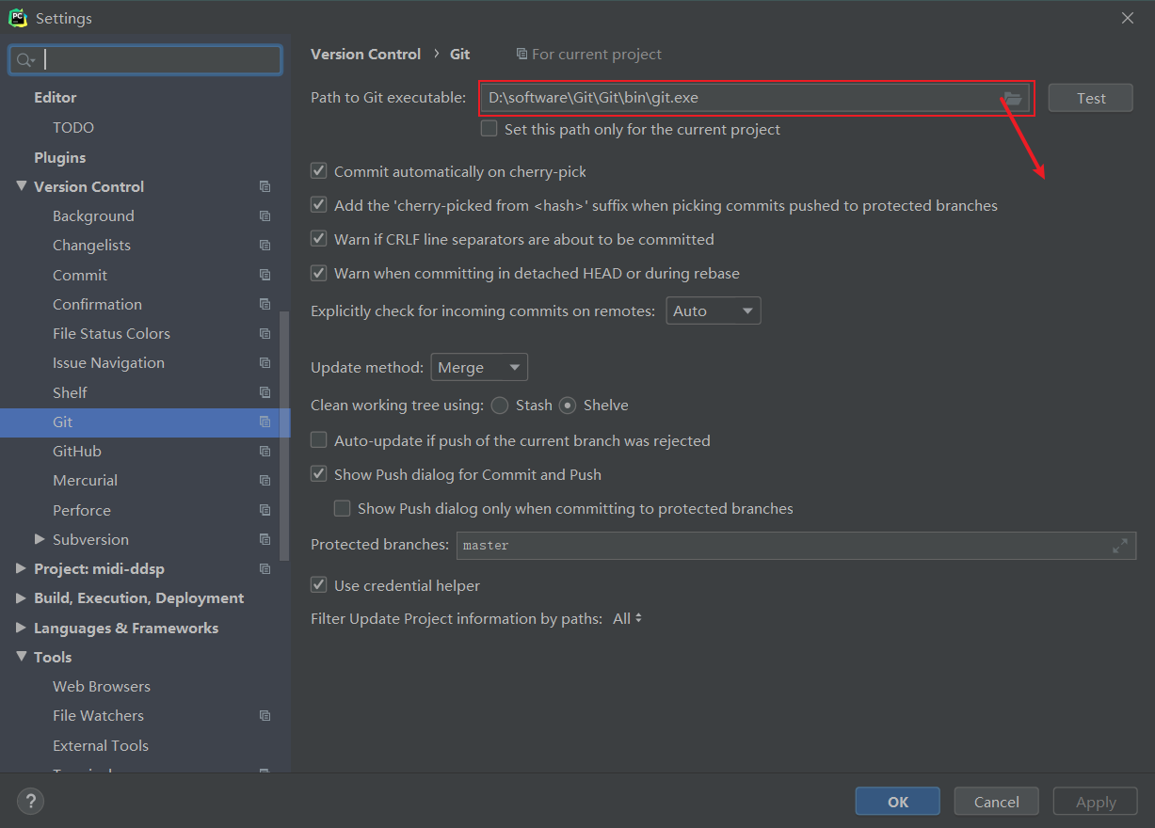Toggle 'Use credential helper' checkbox
Image resolution: width=1155 pixels, height=828 pixels.
coord(318,585)
